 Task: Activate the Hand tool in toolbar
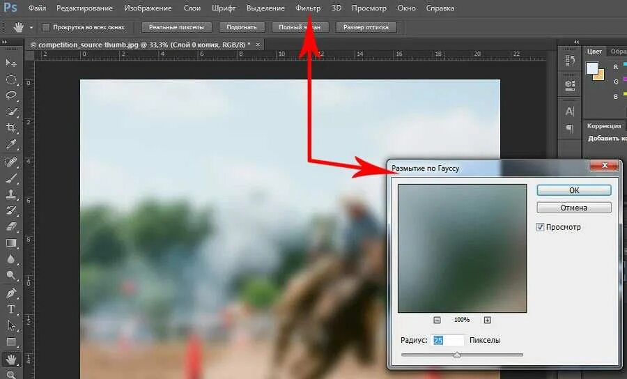11,359
